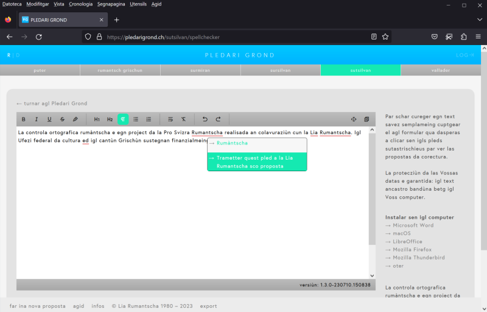
Task: Click the strikethrough icon
Action: [62, 119]
